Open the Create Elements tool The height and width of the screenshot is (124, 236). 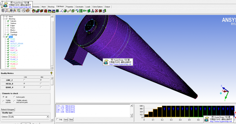[34, 11]
